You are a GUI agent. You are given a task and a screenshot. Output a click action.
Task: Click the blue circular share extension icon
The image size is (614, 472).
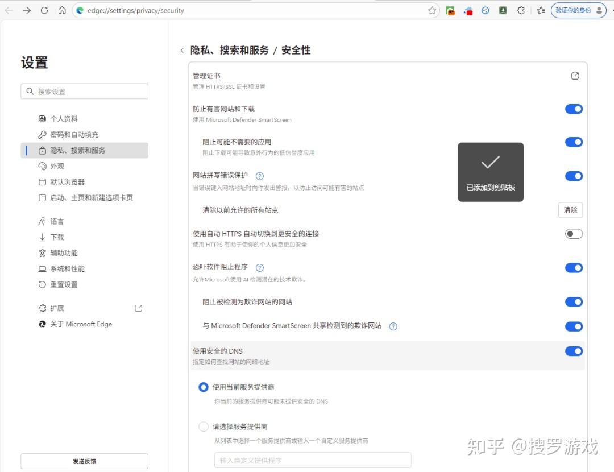(x=485, y=11)
